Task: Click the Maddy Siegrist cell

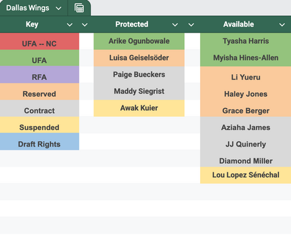Action: click(139, 92)
